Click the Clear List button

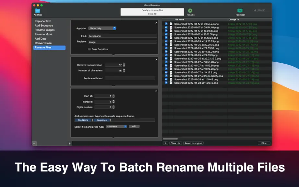[x=175, y=143]
